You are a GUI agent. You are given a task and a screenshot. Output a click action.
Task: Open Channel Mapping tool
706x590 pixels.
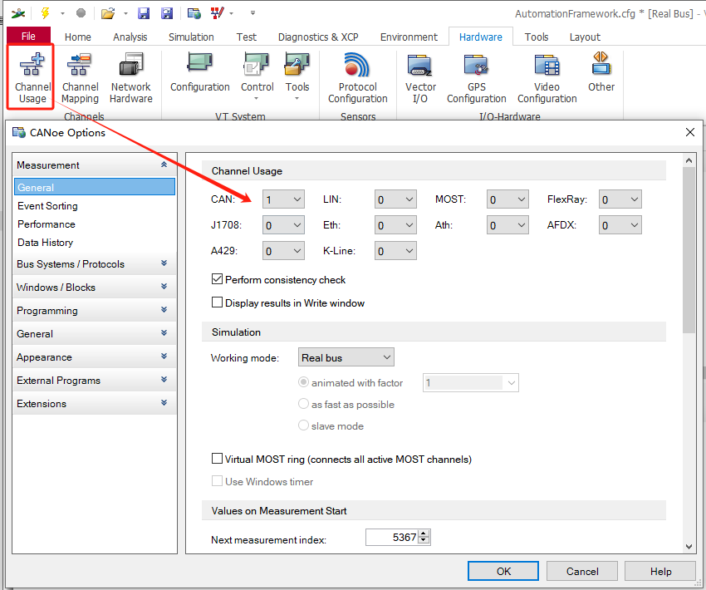click(80, 77)
